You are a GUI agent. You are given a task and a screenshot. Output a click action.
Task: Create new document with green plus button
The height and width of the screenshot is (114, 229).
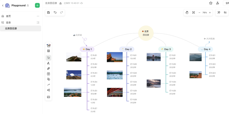pos(37,5)
